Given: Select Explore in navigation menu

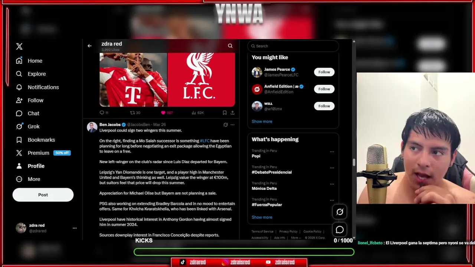Looking at the screenshot, I should [37, 74].
